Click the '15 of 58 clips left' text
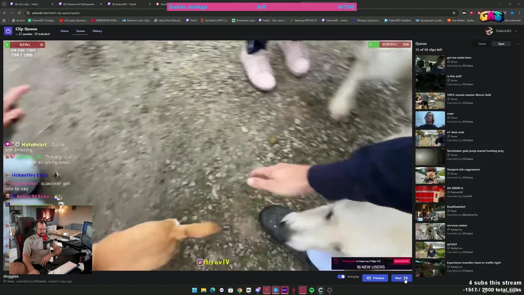 tap(429, 50)
